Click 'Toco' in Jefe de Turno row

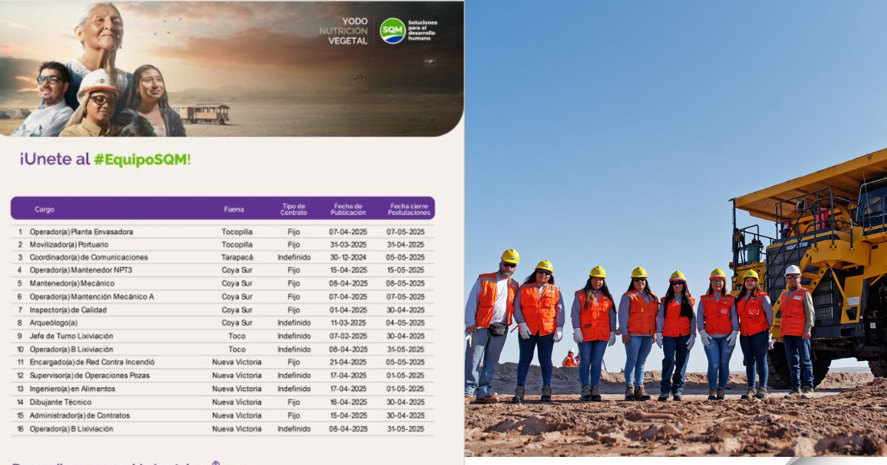click(x=237, y=336)
